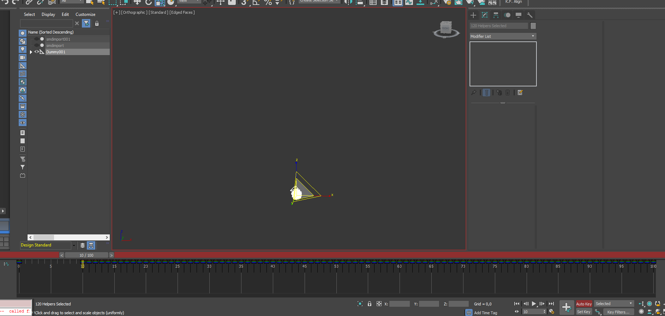Image resolution: width=665 pixels, height=316 pixels.
Task: Open the Hierarchy tab in the command panel
Action: (x=496, y=15)
